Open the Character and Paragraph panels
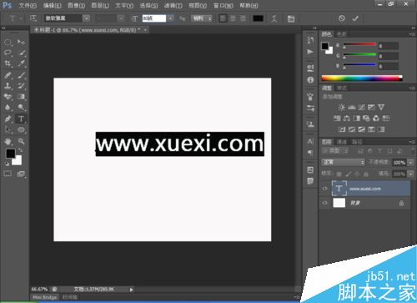The height and width of the screenshot is (303, 417). click(291, 18)
